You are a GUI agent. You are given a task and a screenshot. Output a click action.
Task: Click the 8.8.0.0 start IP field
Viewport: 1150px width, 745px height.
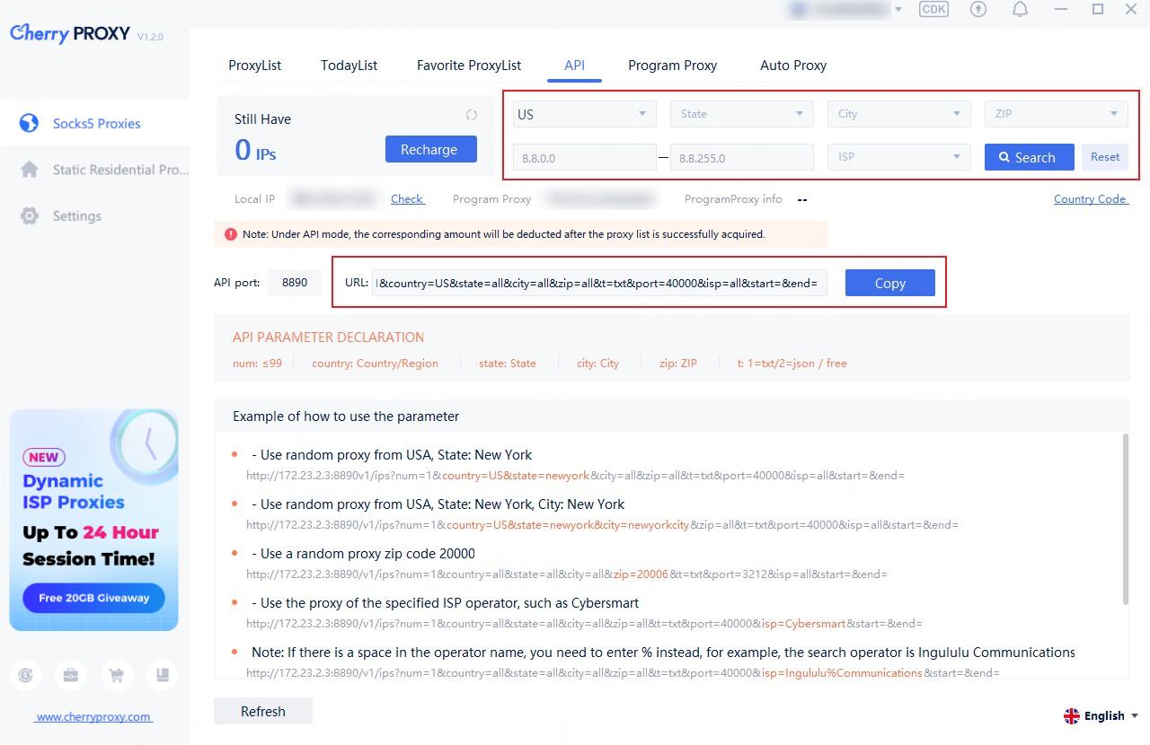pyautogui.click(x=584, y=158)
